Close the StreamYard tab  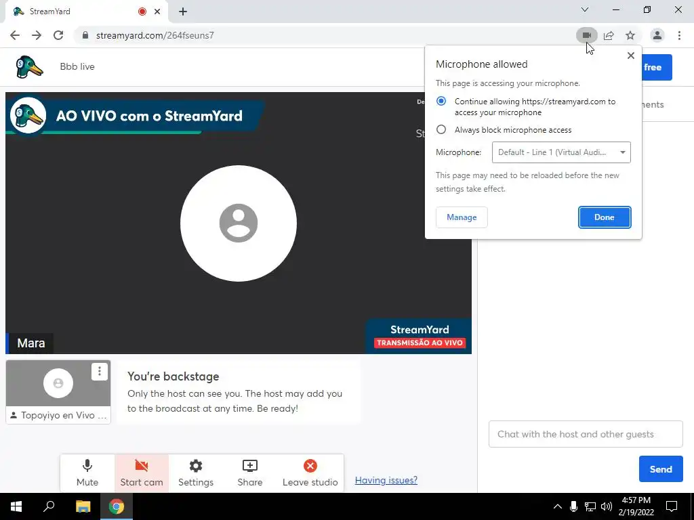point(157,12)
